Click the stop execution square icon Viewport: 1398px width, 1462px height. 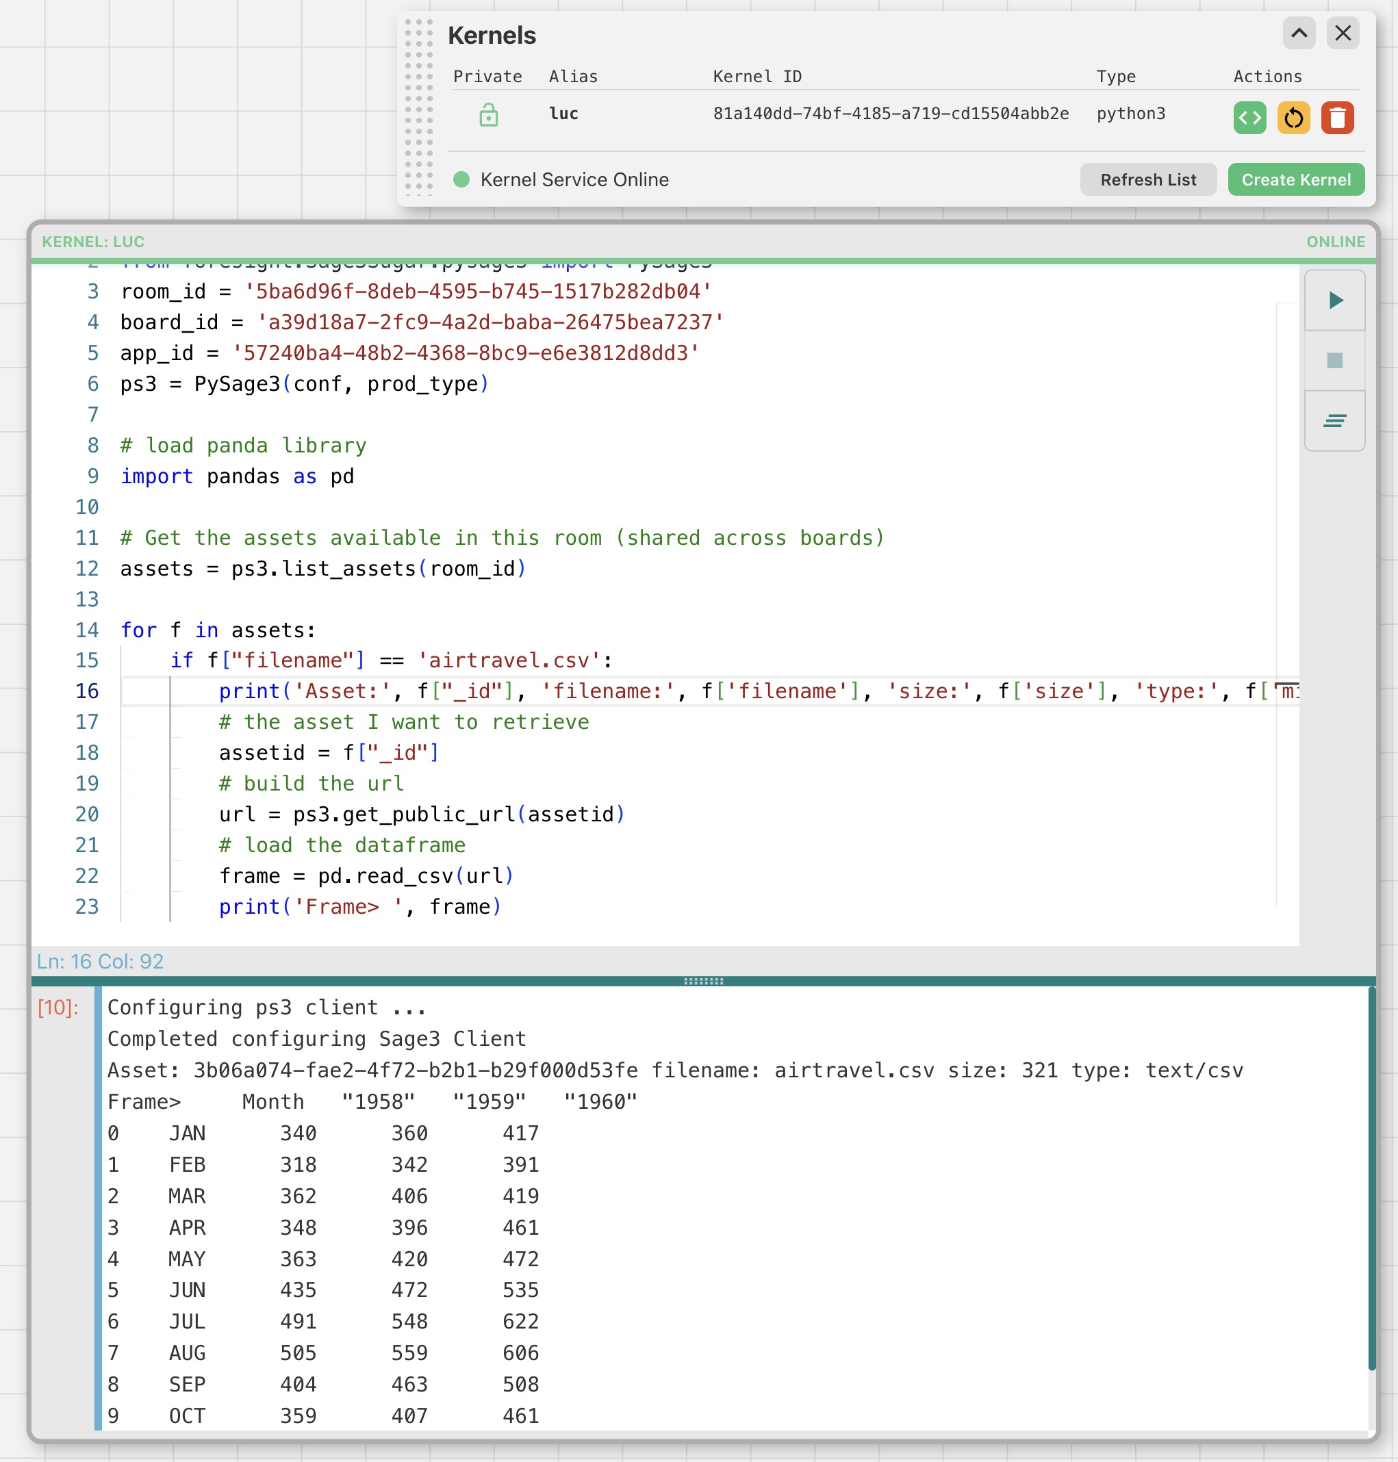coord(1334,361)
